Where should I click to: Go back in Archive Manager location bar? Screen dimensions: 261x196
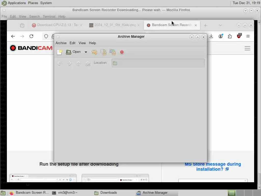60,63
